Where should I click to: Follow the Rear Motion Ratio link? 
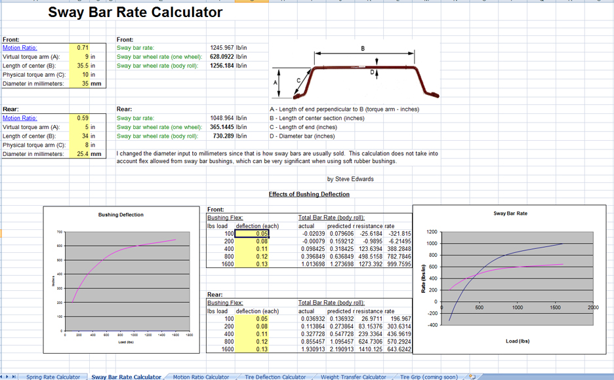point(20,118)
